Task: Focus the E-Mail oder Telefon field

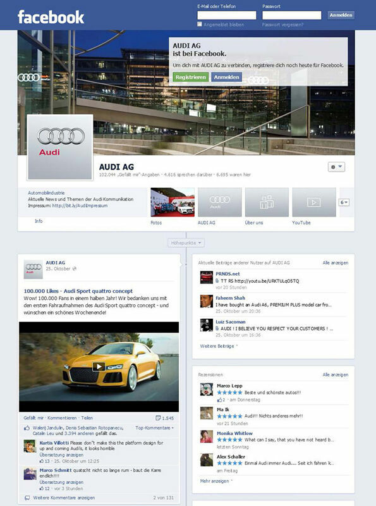Action: (227, 15)
